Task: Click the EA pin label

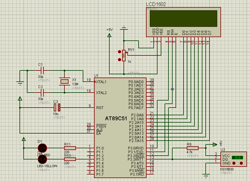Action: (98, 134)
